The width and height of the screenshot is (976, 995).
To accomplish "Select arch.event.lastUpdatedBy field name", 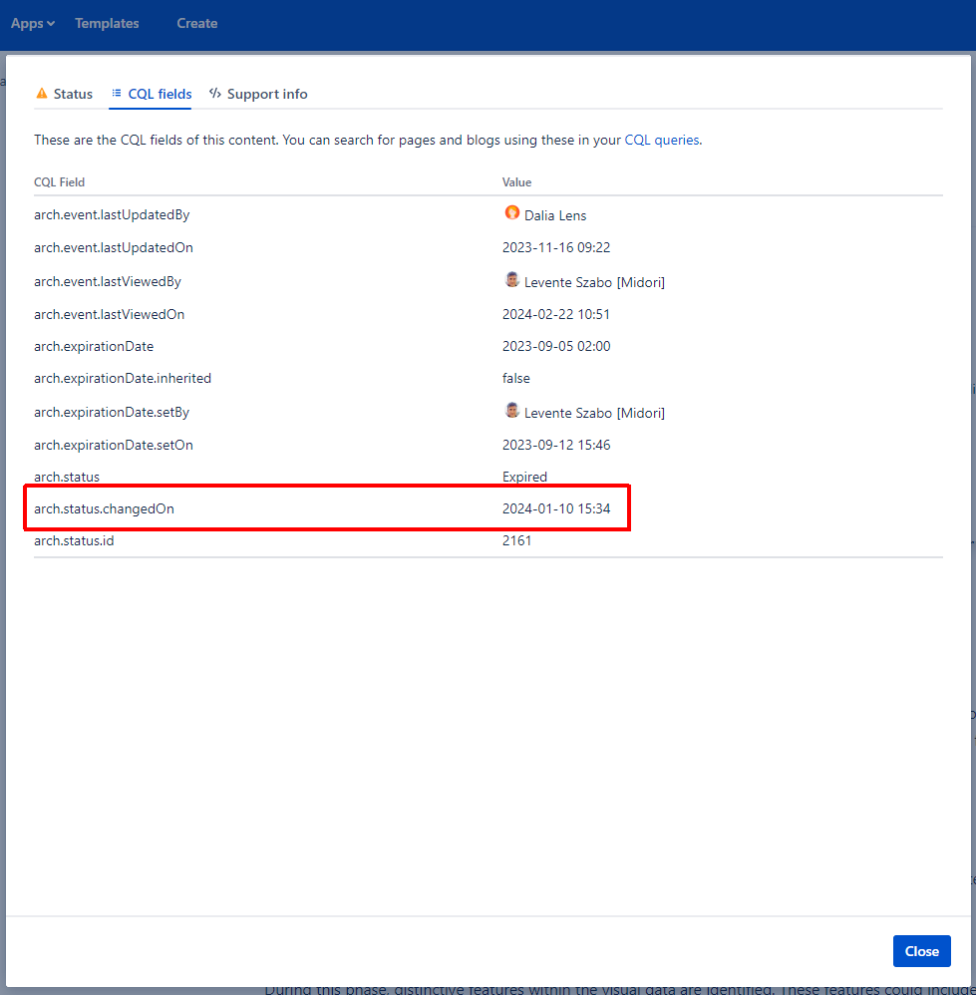I will [112, 215].
